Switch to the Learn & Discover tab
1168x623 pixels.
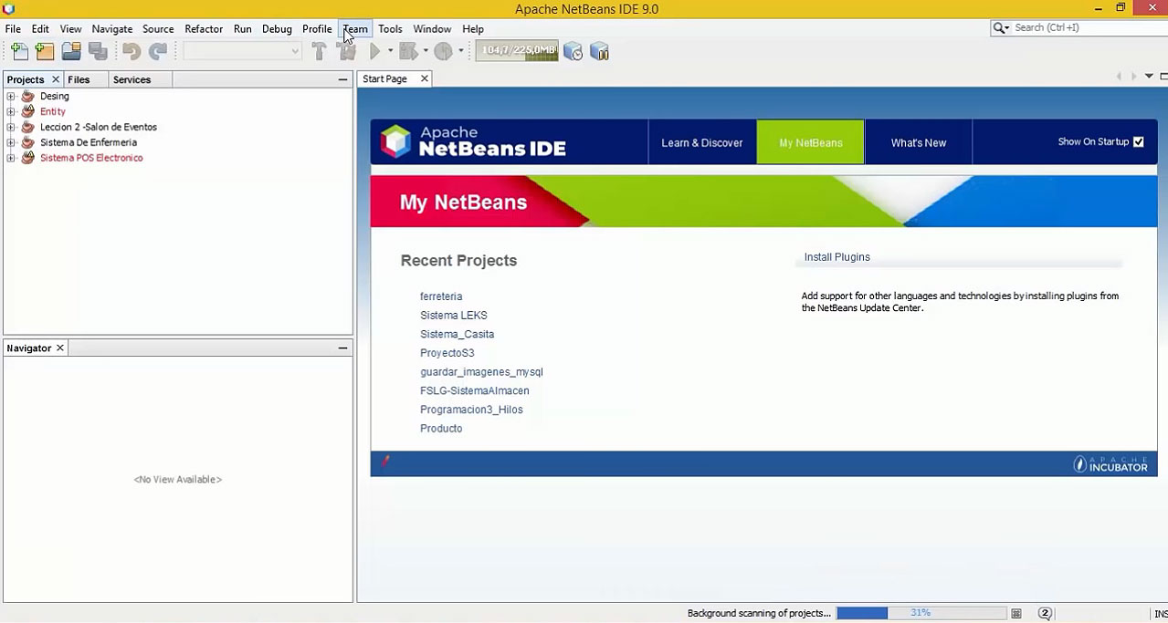pyautogui.click(x=701, y=142)
